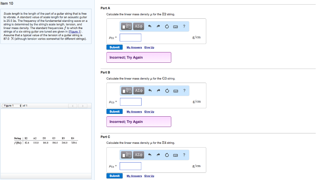Redo in Part B answer toolbar
The height and width of the screenshot is (180, 320).
pos(158,91)
